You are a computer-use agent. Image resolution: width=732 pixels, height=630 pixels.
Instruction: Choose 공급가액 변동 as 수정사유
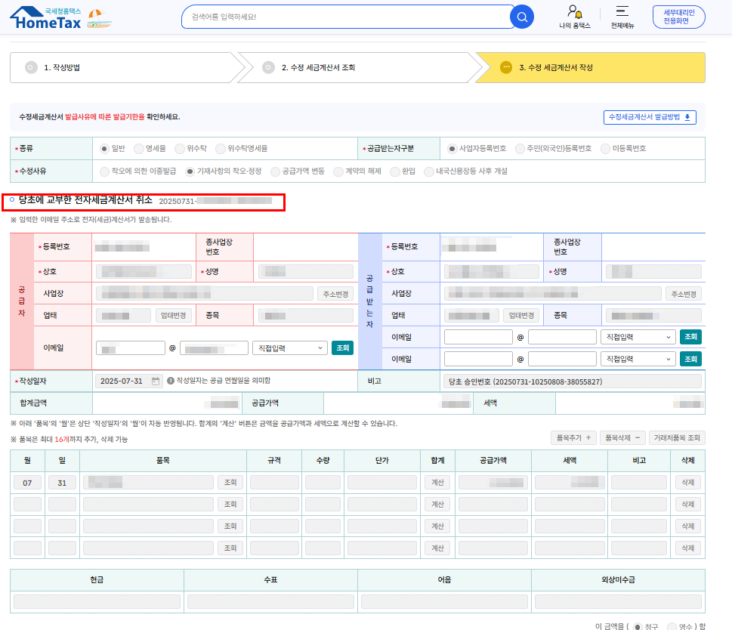click(x=276, y=171)
